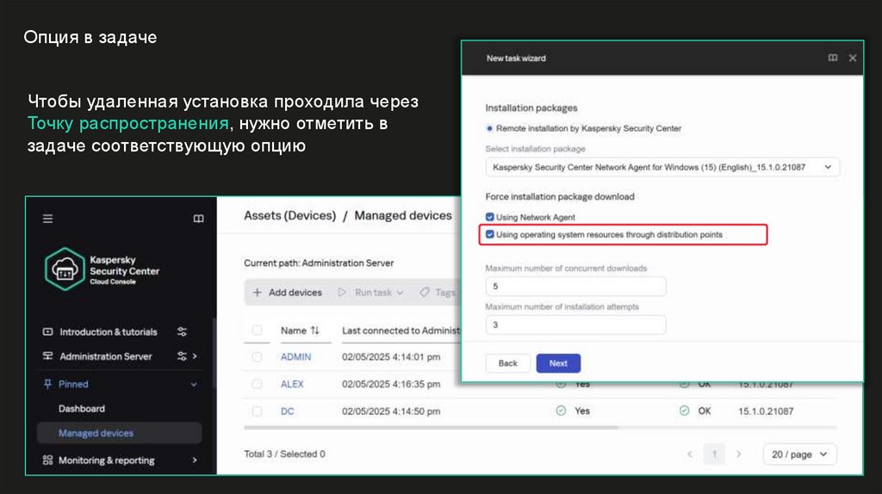Image resolution: width=882 pixels, height=494 pixels.
Task: Click the 02/05/2025 4:14:01 pm cell
Action: click(x=391, y=357)
